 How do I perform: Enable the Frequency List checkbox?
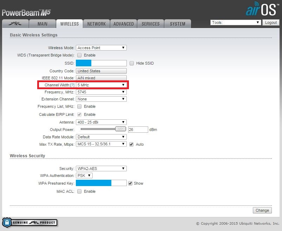79,106
